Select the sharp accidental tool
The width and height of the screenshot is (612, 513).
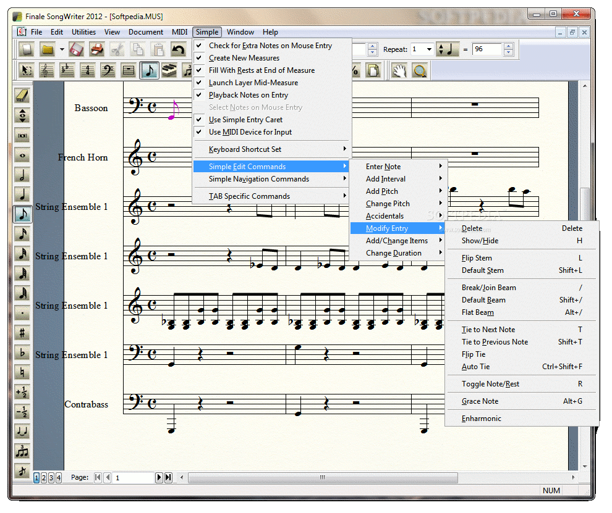[x=22, y=333]
